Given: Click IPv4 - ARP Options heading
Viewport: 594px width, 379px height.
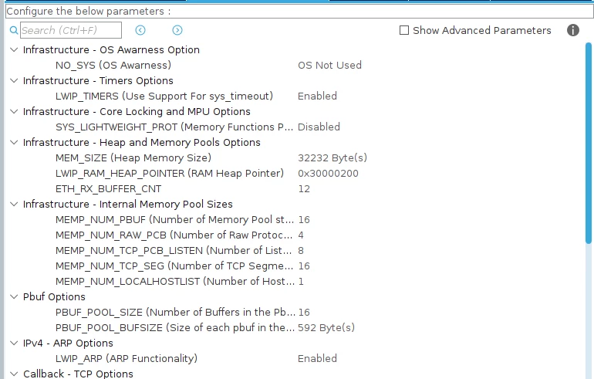Looking at the screenshot, I should click(x=68, y=343).
